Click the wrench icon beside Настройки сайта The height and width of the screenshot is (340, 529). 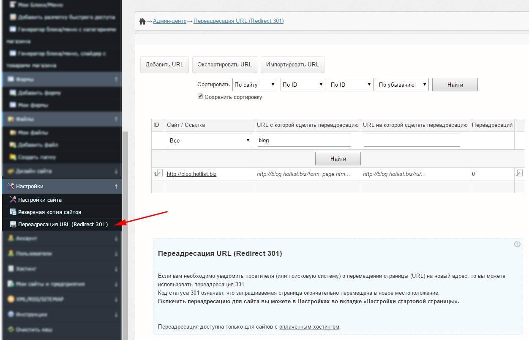tap(13, 200)
